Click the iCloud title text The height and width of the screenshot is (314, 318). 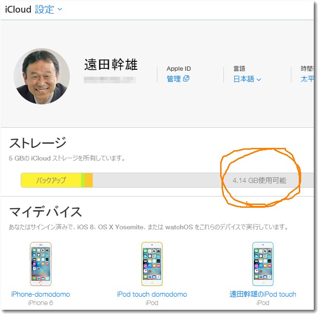pos(18,9)
